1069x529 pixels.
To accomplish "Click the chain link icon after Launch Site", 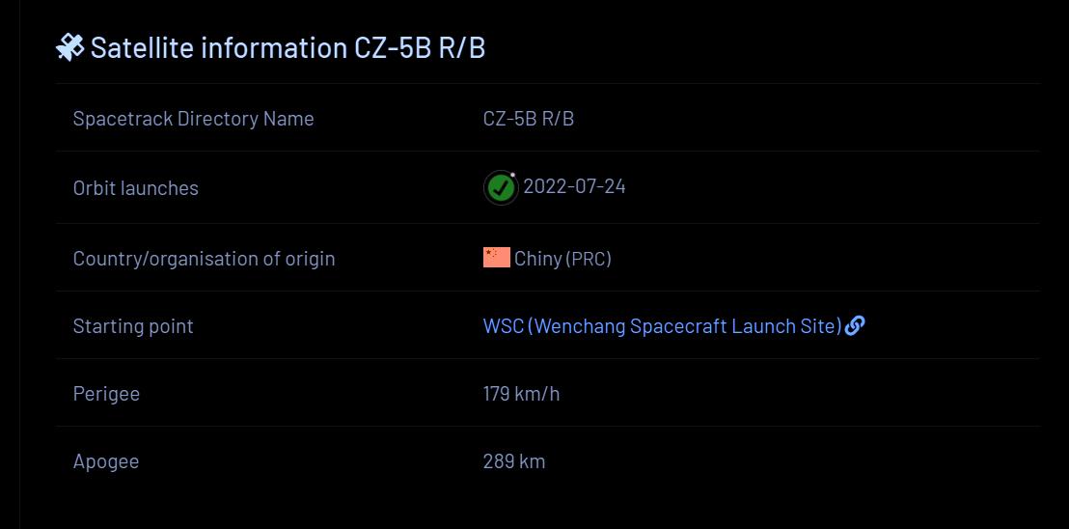I will coord(855,325).
